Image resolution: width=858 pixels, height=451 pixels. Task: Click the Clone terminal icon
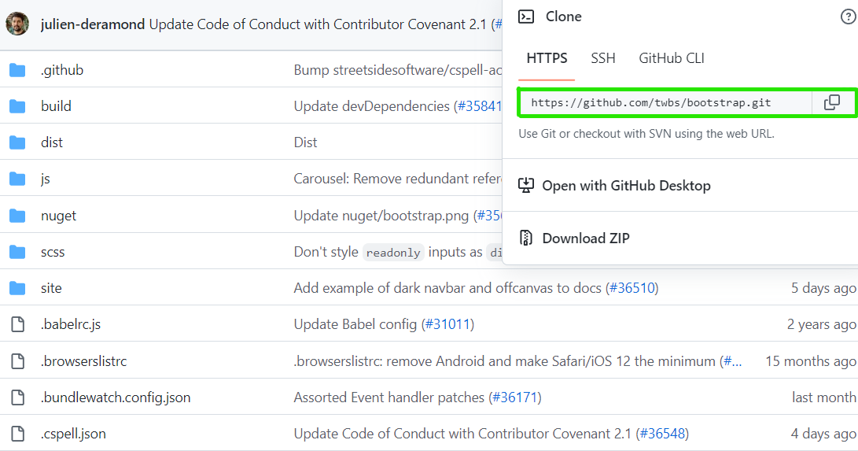[x=526, y=17]
